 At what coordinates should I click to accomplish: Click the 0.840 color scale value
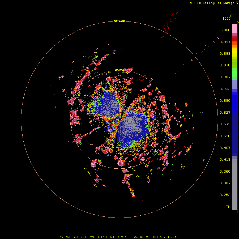coord(225,65)
